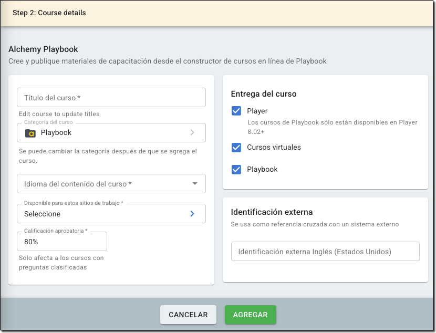Image resolution: width=436 pixels, height=333 pixels.
Task: Click the Step 2: Course details header
Action: pyautogui.click(x=49, y=13)
